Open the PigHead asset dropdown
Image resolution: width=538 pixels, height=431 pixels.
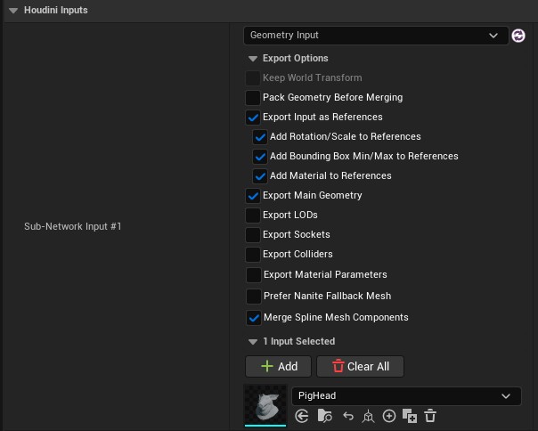point(406,395)
